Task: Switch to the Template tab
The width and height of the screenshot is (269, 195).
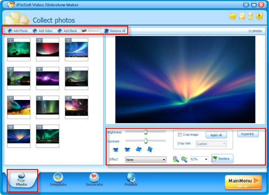Action: [x=58, y=180]
